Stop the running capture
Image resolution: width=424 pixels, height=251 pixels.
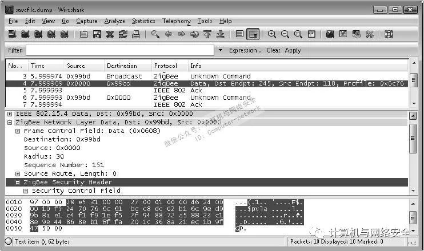coord(51,34)
